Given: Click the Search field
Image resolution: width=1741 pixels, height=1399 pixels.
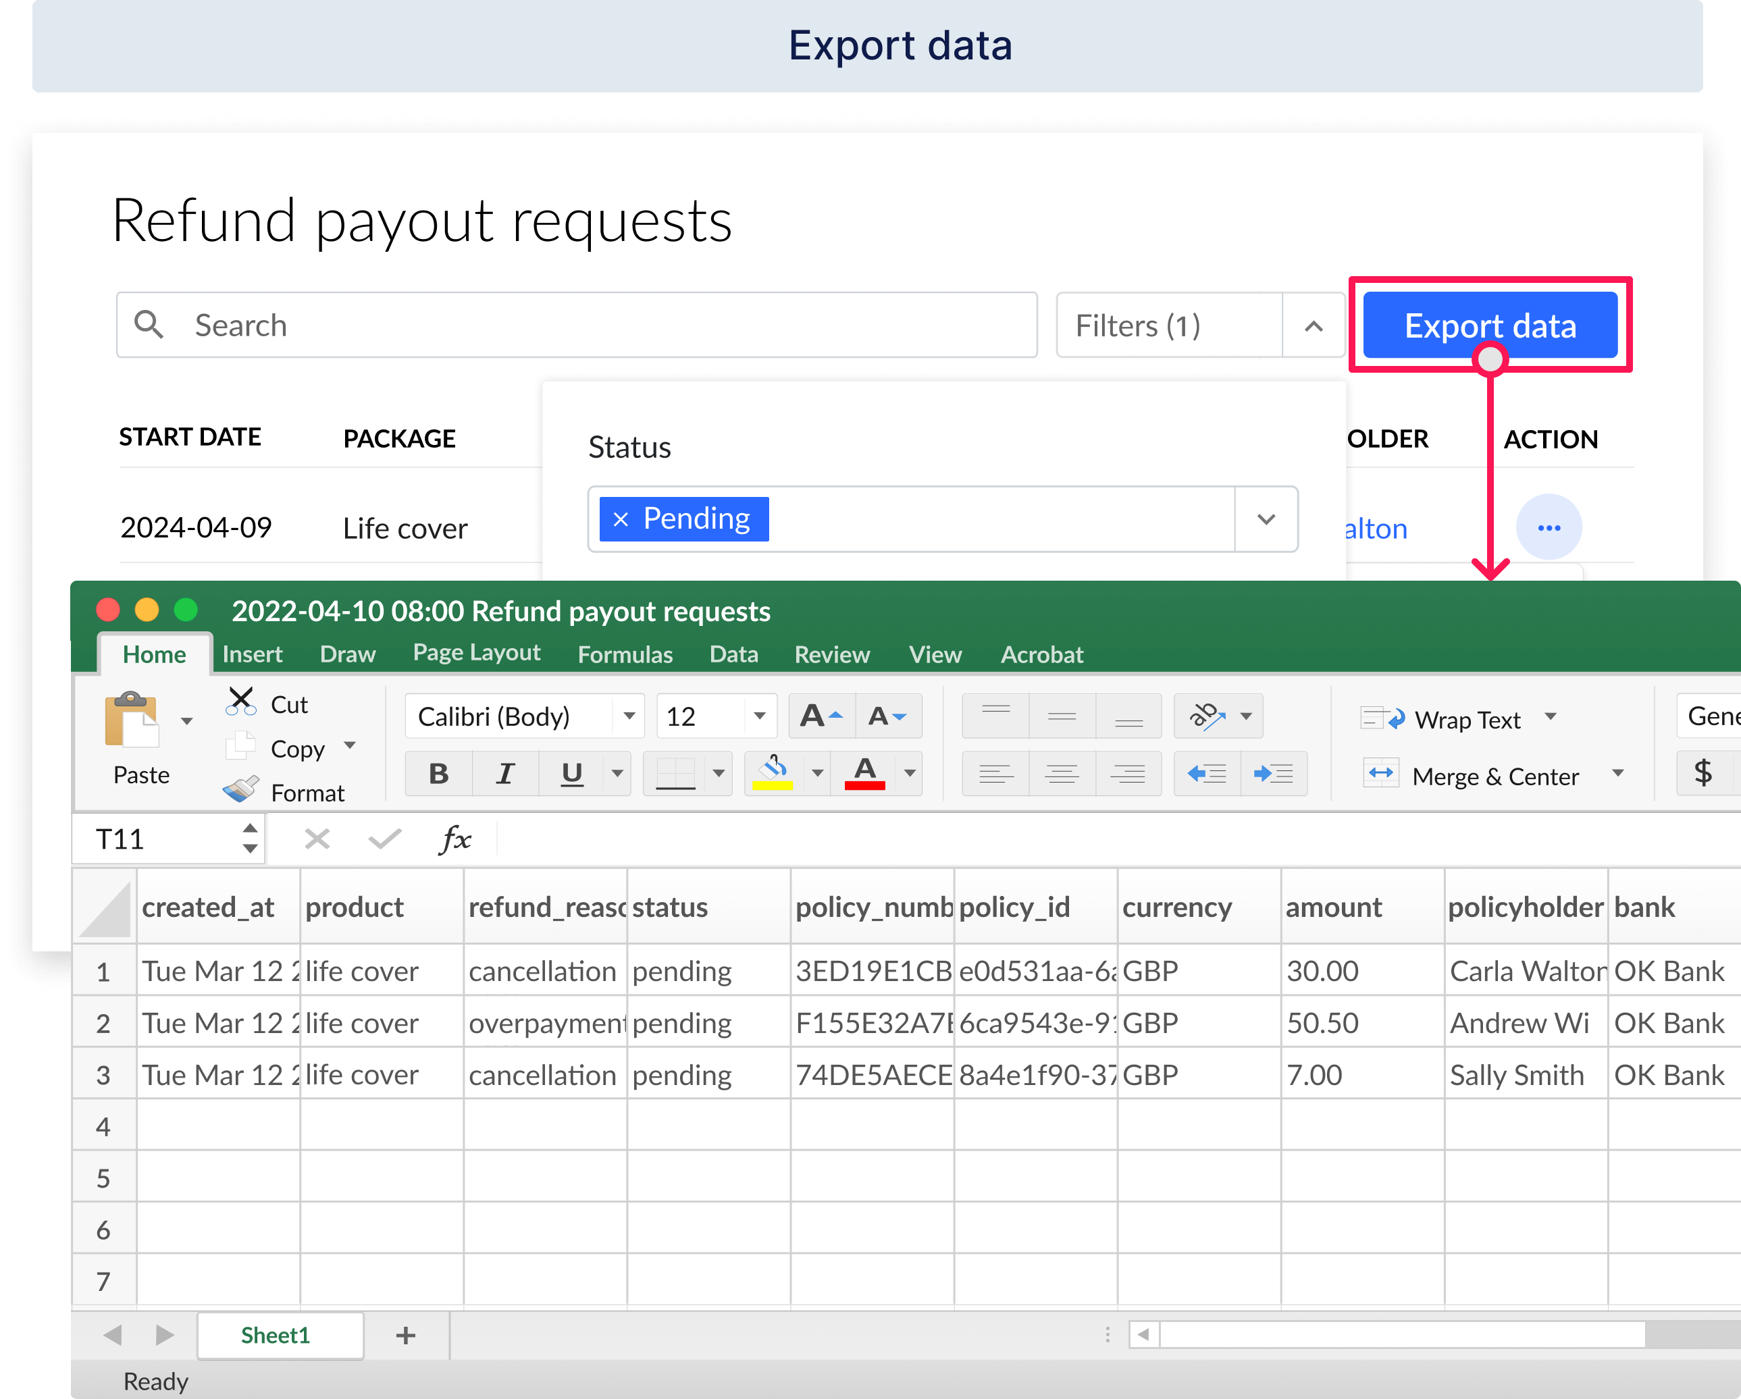Looking at the screenshot, I should pyautogui.click(x=577, y=325).
